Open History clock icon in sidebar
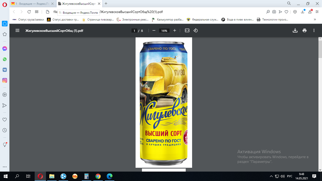The height and width of the screenshot is (181, 322). click(5, 130)
